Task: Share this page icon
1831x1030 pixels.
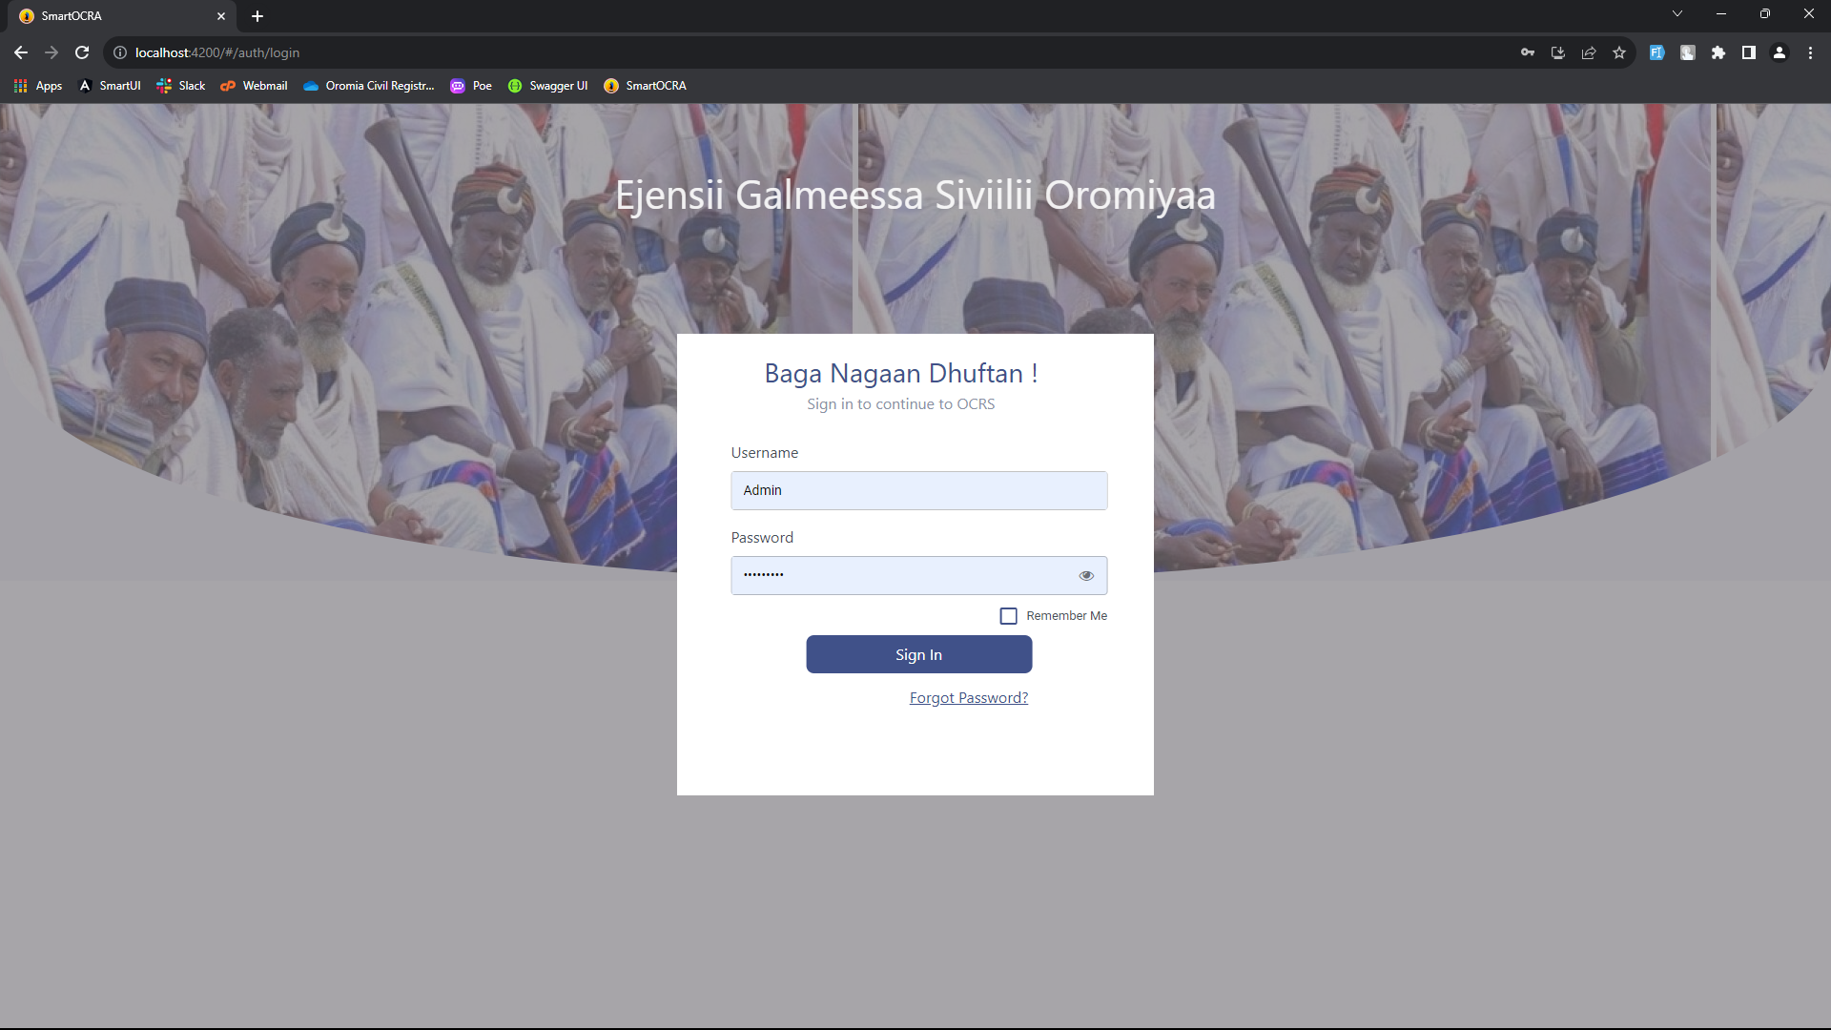Action: 1589,52
